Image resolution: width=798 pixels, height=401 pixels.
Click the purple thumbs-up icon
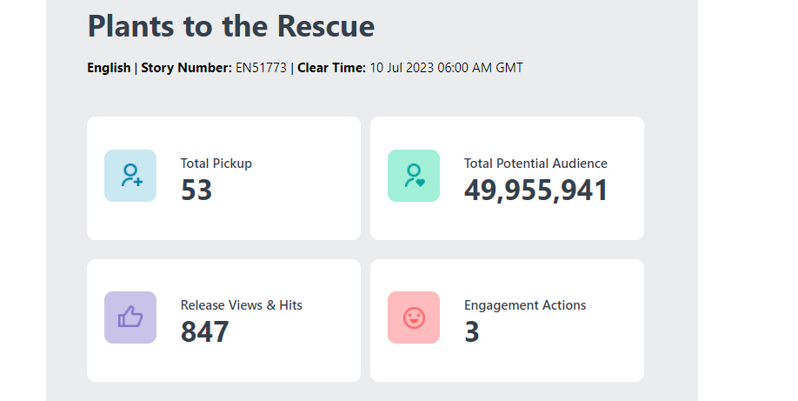(130, 317)
